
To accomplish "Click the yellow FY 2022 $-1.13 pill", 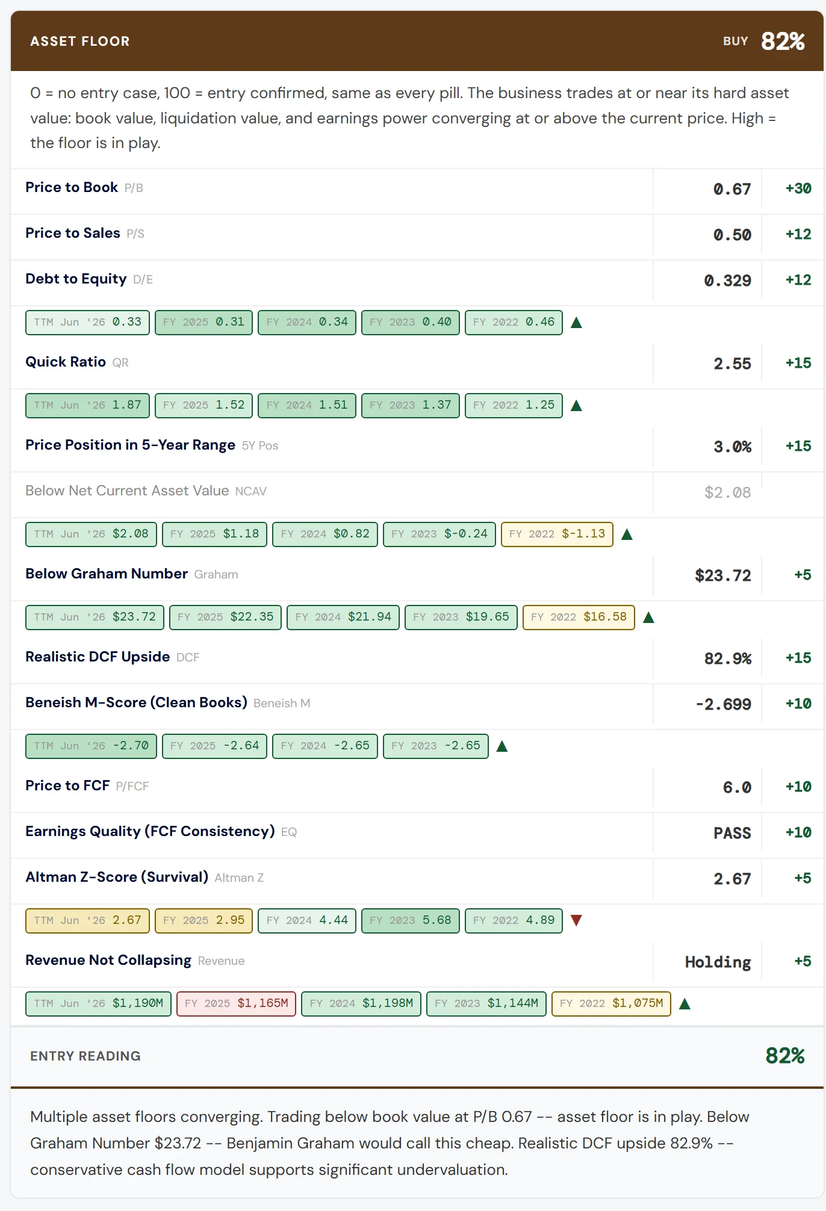I will tap(557, 534).
